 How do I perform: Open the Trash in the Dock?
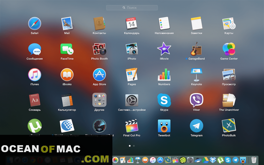[x=254, y=160]
